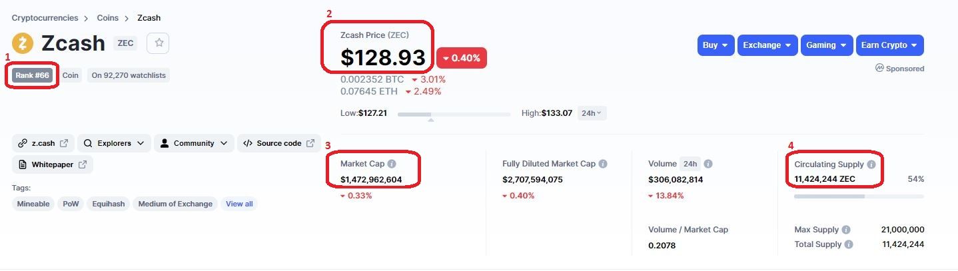Change the 24h low/high timeframe selector
Image resolution: width=958 pixels, height=271 pixels.
pos(592,113)
